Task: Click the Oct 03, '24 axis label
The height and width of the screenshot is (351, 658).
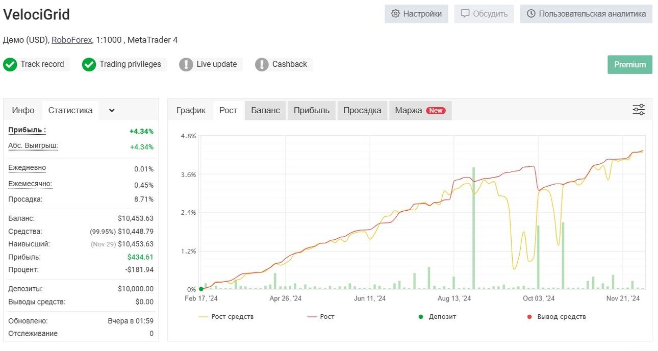Action: point(539,298)
